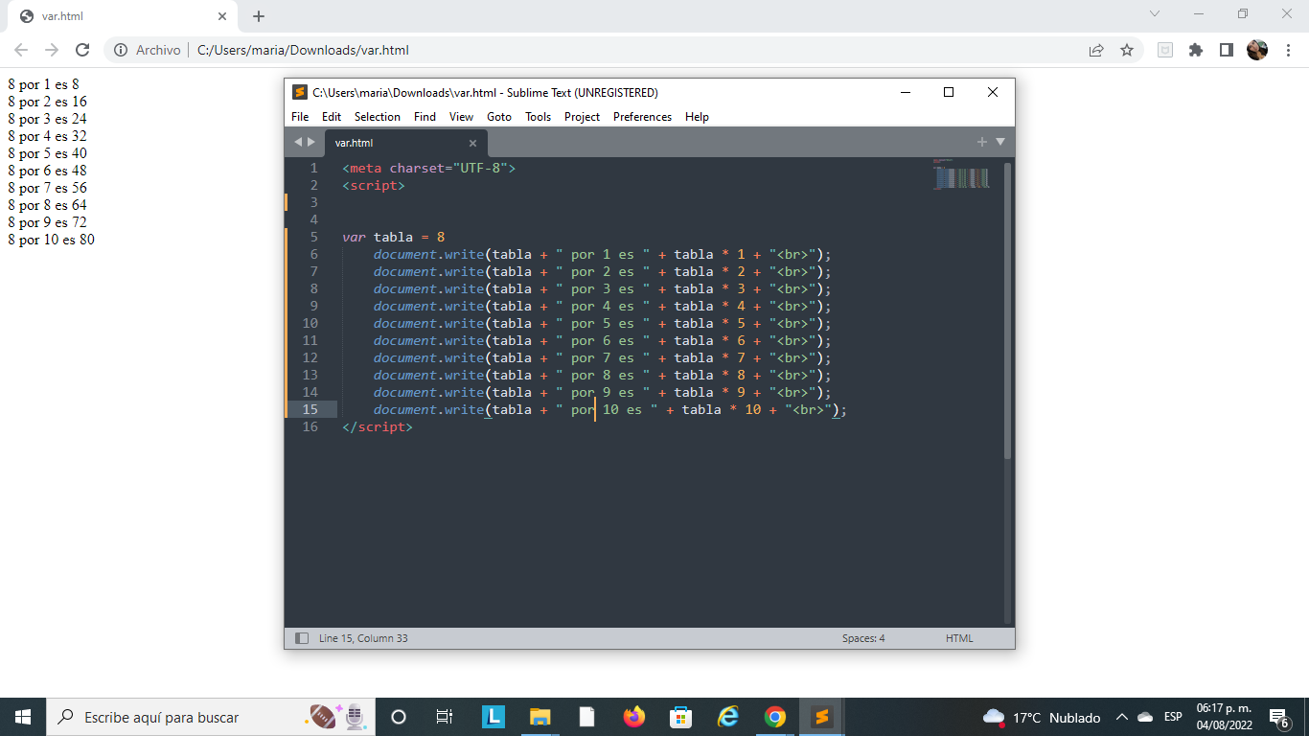Open the weather widget 17°C Nublado
Viewport: 1309px width, 736px height.
coord(1042,717)
